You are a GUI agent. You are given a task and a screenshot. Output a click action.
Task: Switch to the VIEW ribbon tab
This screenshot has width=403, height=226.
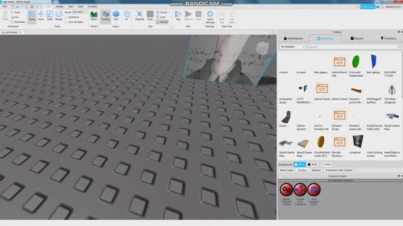click(x=81, y=6)
